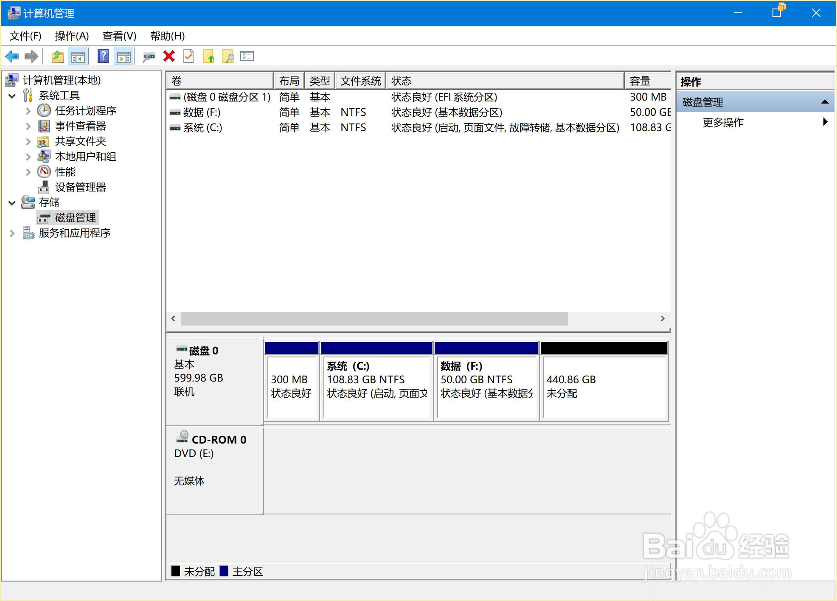Viewport: 837px width, 601px height.
Task: Select the black 440.86 GB unallocated partition block
Action: point(604,382)
